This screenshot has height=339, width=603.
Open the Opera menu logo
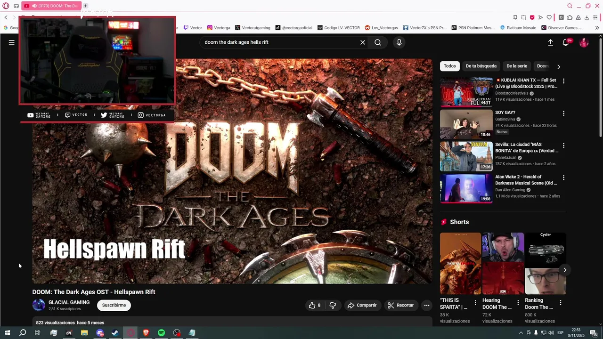(x=6, y=6)
